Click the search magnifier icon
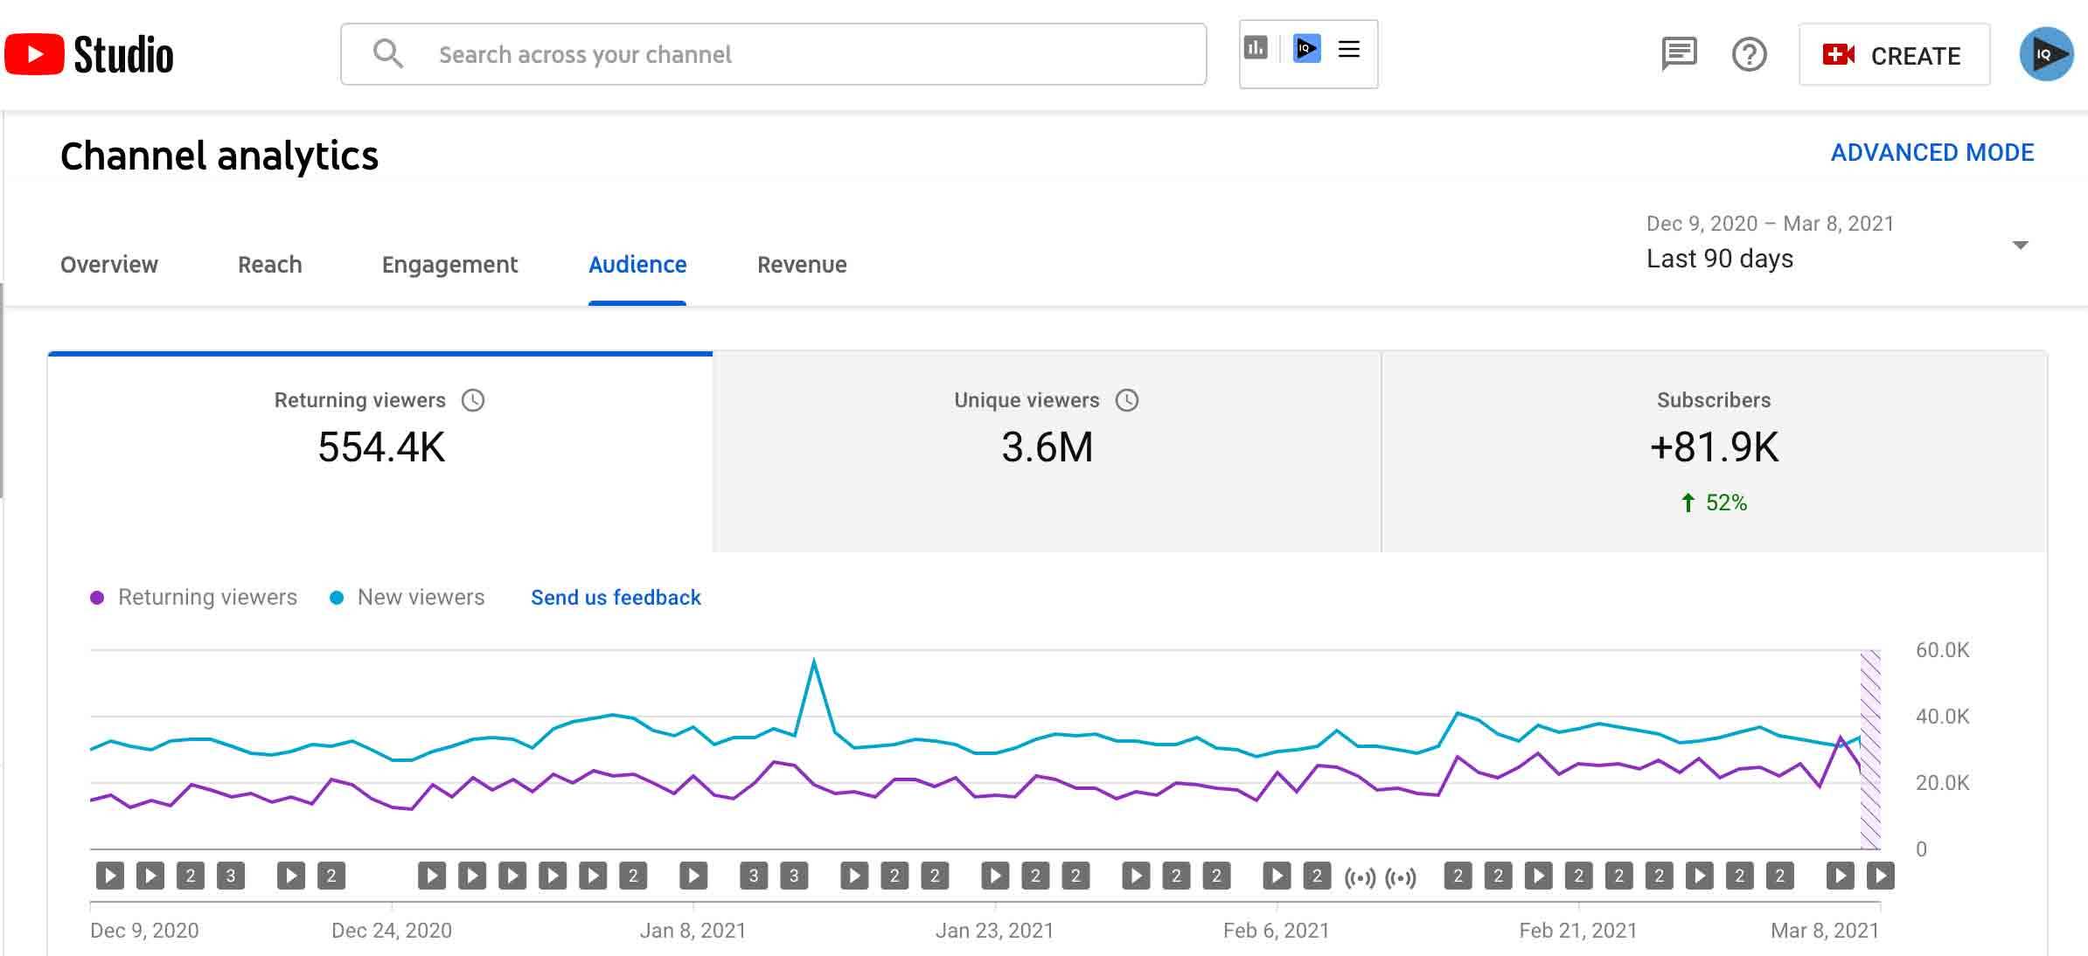 coord(387,54)
